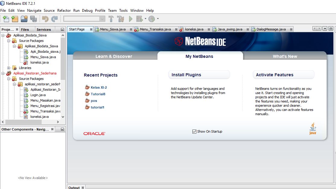Click the Debug Project icon
The width and height of the screenshot is (336, 189).
point(140,19)
